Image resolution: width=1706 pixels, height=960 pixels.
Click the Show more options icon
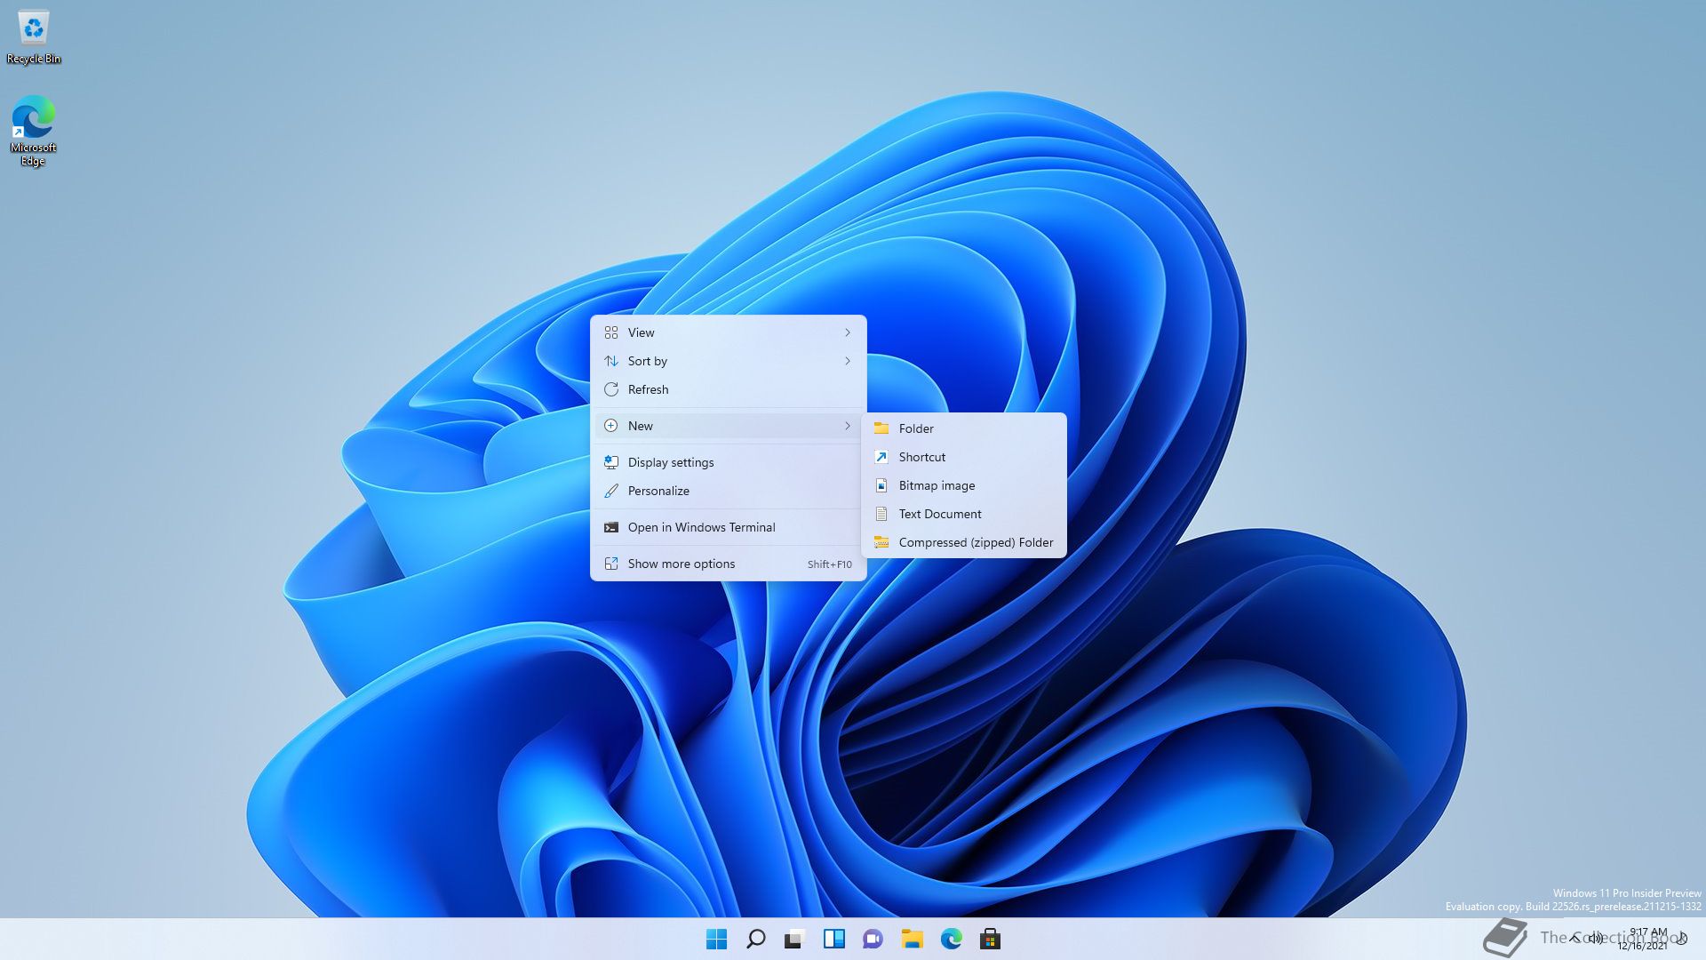611,564
